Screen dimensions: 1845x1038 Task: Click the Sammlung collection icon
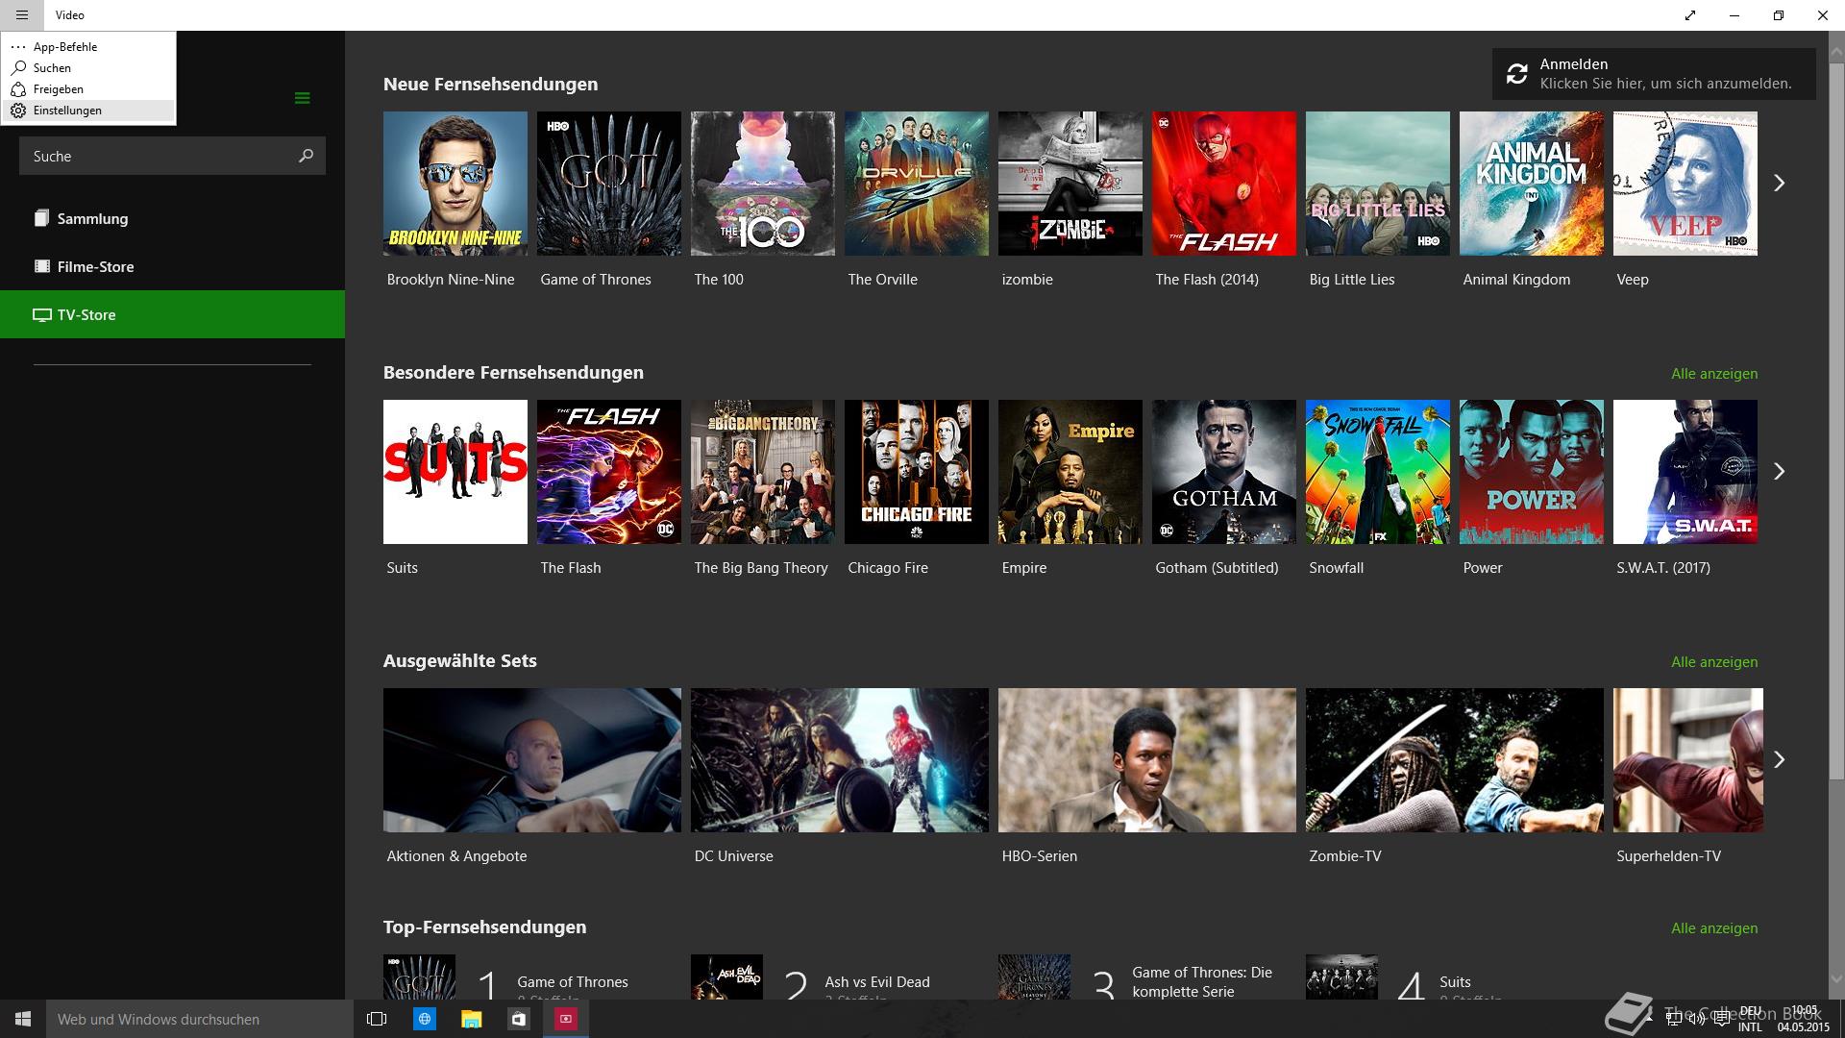pos(41,218)
